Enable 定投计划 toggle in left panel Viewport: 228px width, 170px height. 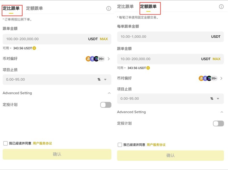[105, 105]
